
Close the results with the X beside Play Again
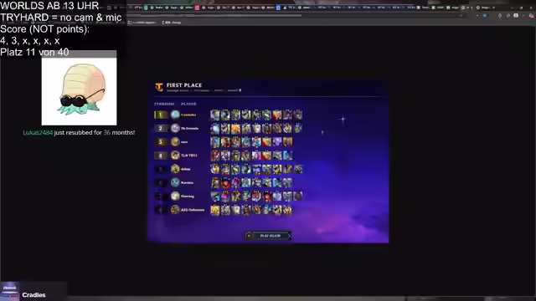tap(249, 236)
